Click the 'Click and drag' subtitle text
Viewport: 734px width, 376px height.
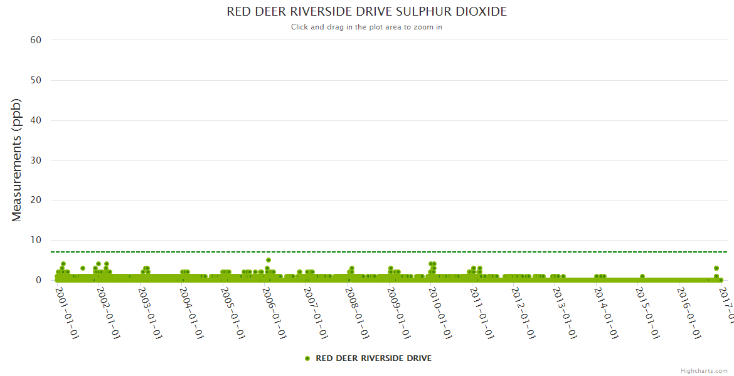coord(366,27)
